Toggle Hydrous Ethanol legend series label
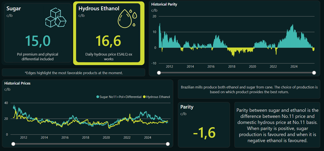324x151 pixels. click(x=158, y=97)
